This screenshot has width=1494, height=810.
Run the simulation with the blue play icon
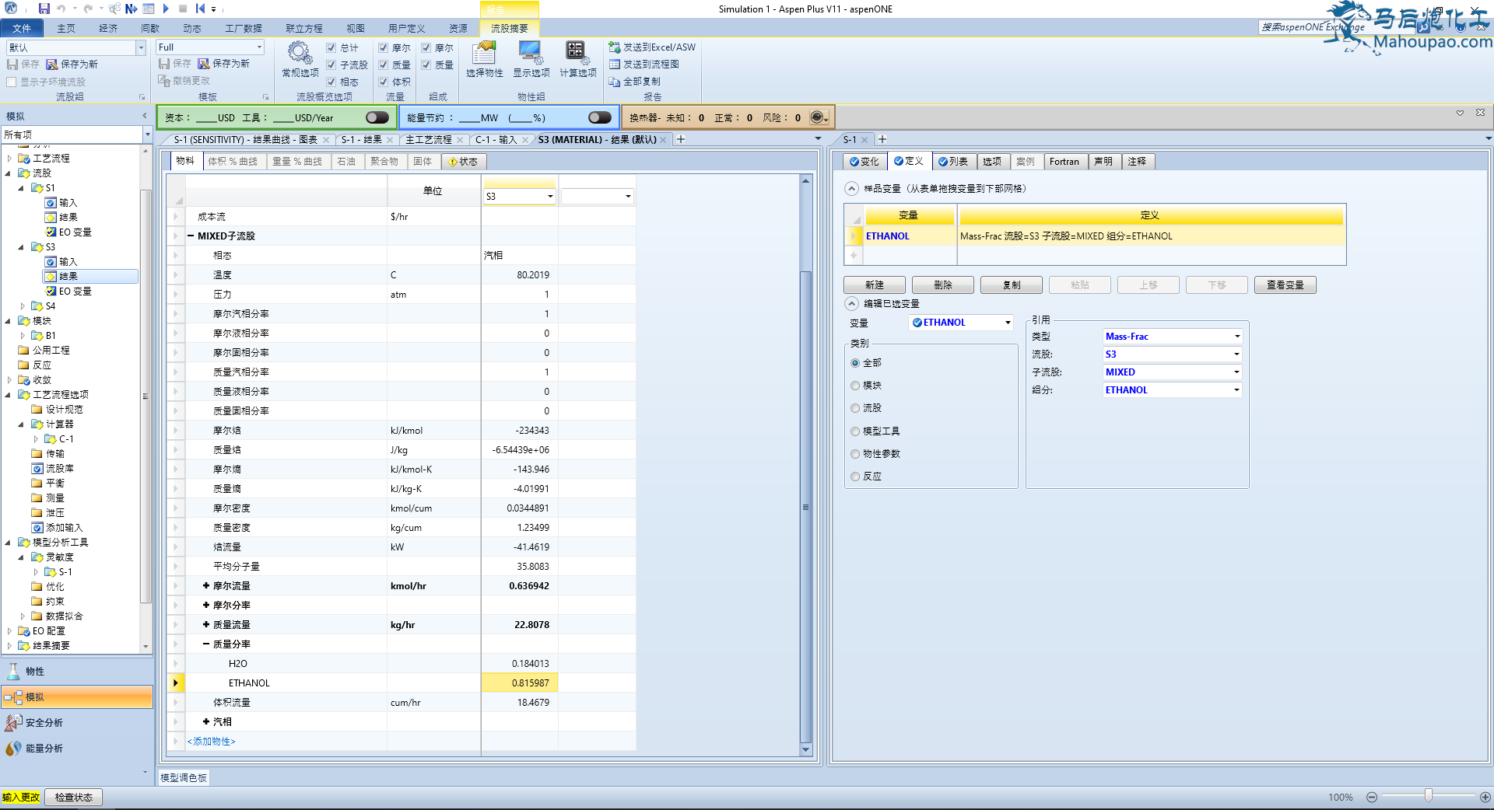click(166, 9)
